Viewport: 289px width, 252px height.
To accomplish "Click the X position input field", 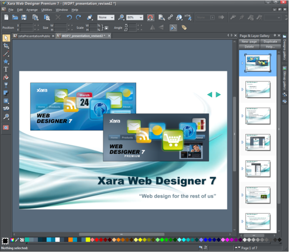I will pyautogui.click(x=26, y=25).
